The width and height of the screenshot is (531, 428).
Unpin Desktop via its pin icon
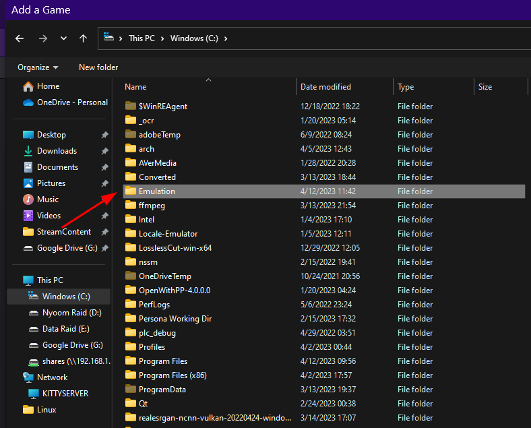tap(104, 135)
